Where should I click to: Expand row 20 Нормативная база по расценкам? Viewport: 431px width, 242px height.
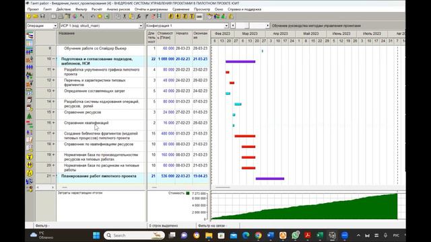(x=54, y=165)
